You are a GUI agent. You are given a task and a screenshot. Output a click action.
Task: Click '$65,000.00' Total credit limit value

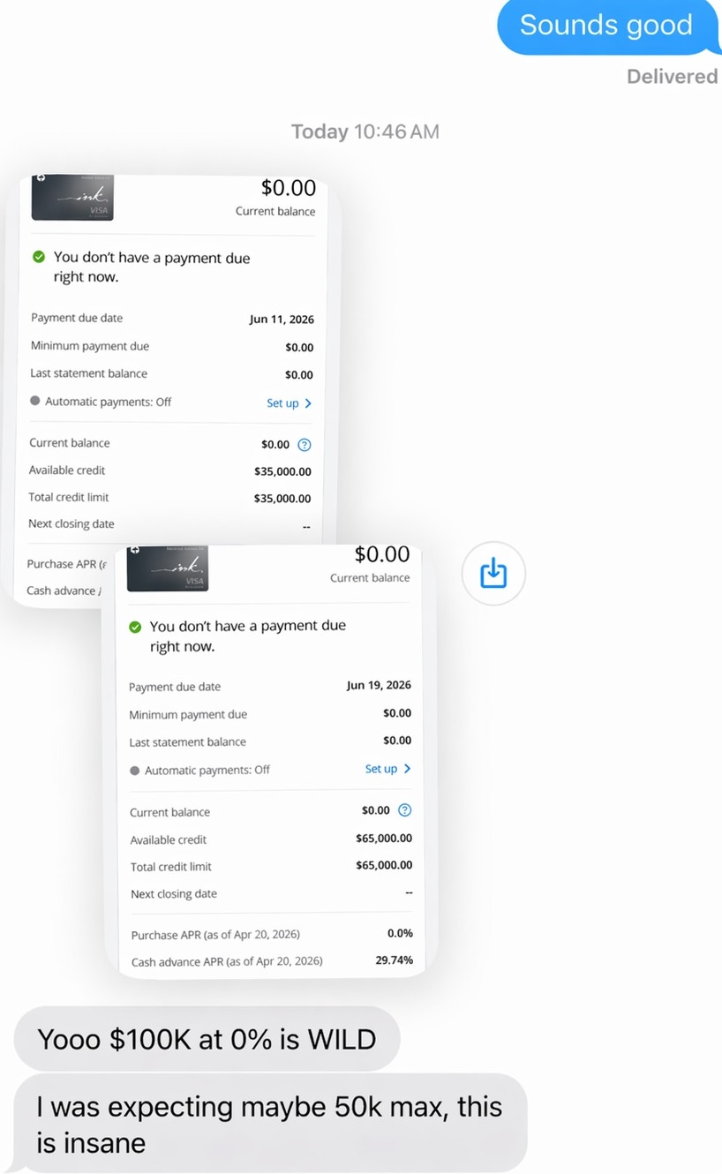tap(384, 865)
